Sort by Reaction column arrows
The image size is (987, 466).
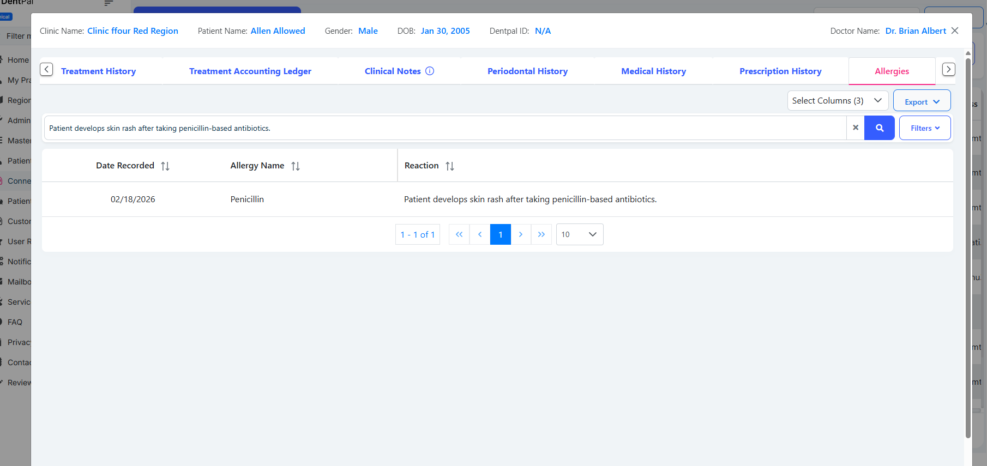[450, 166]
